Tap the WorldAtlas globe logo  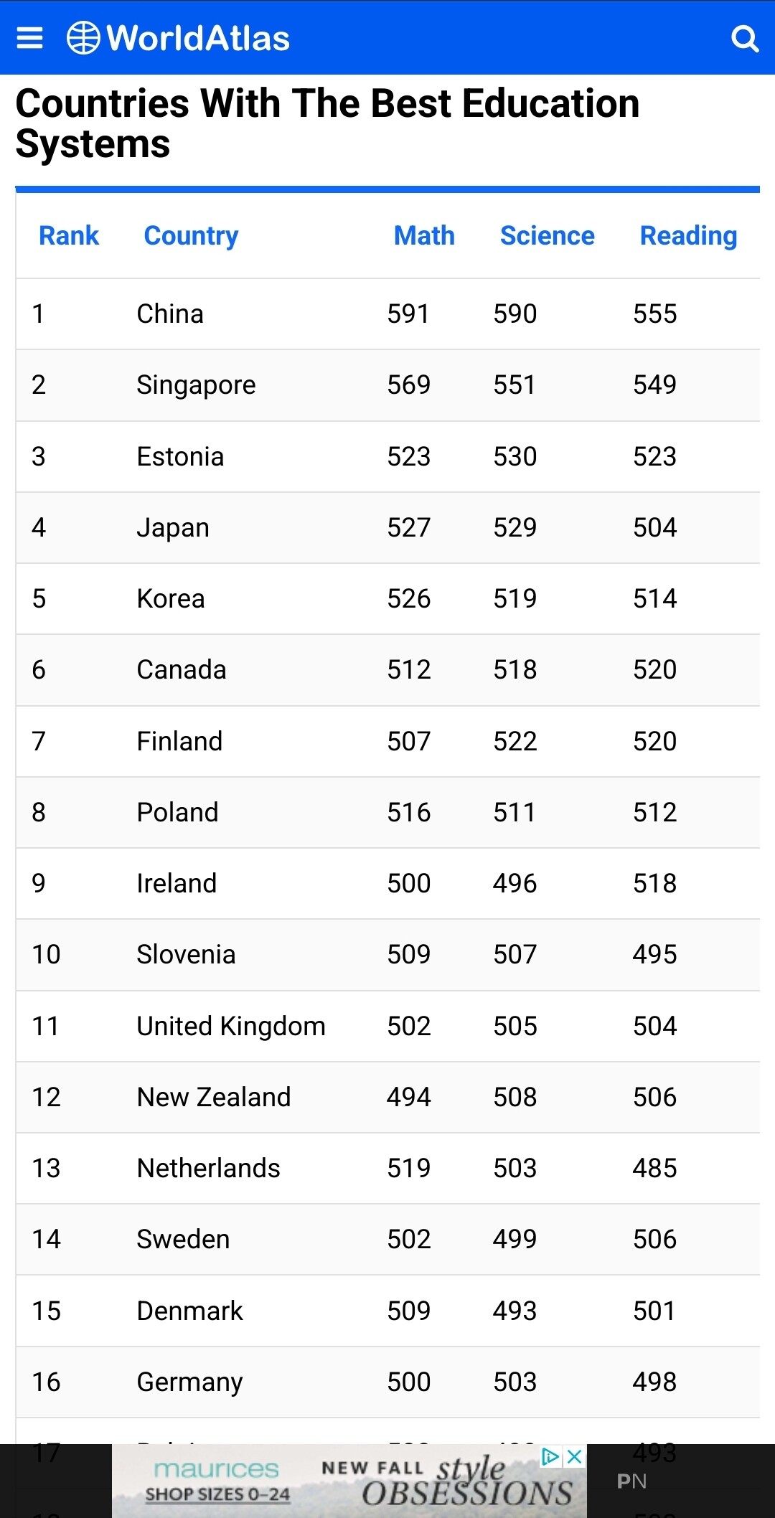[83, 38]
